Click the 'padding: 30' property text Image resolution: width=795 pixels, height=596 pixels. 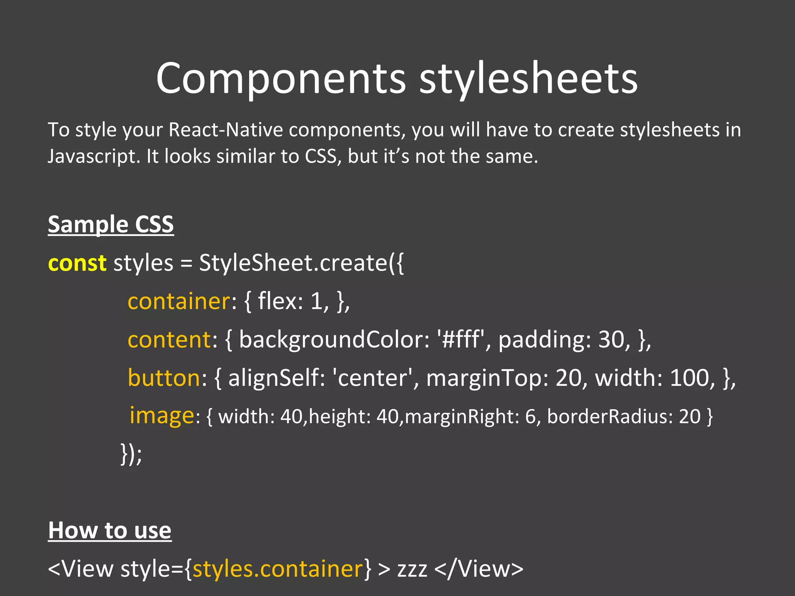561,340
